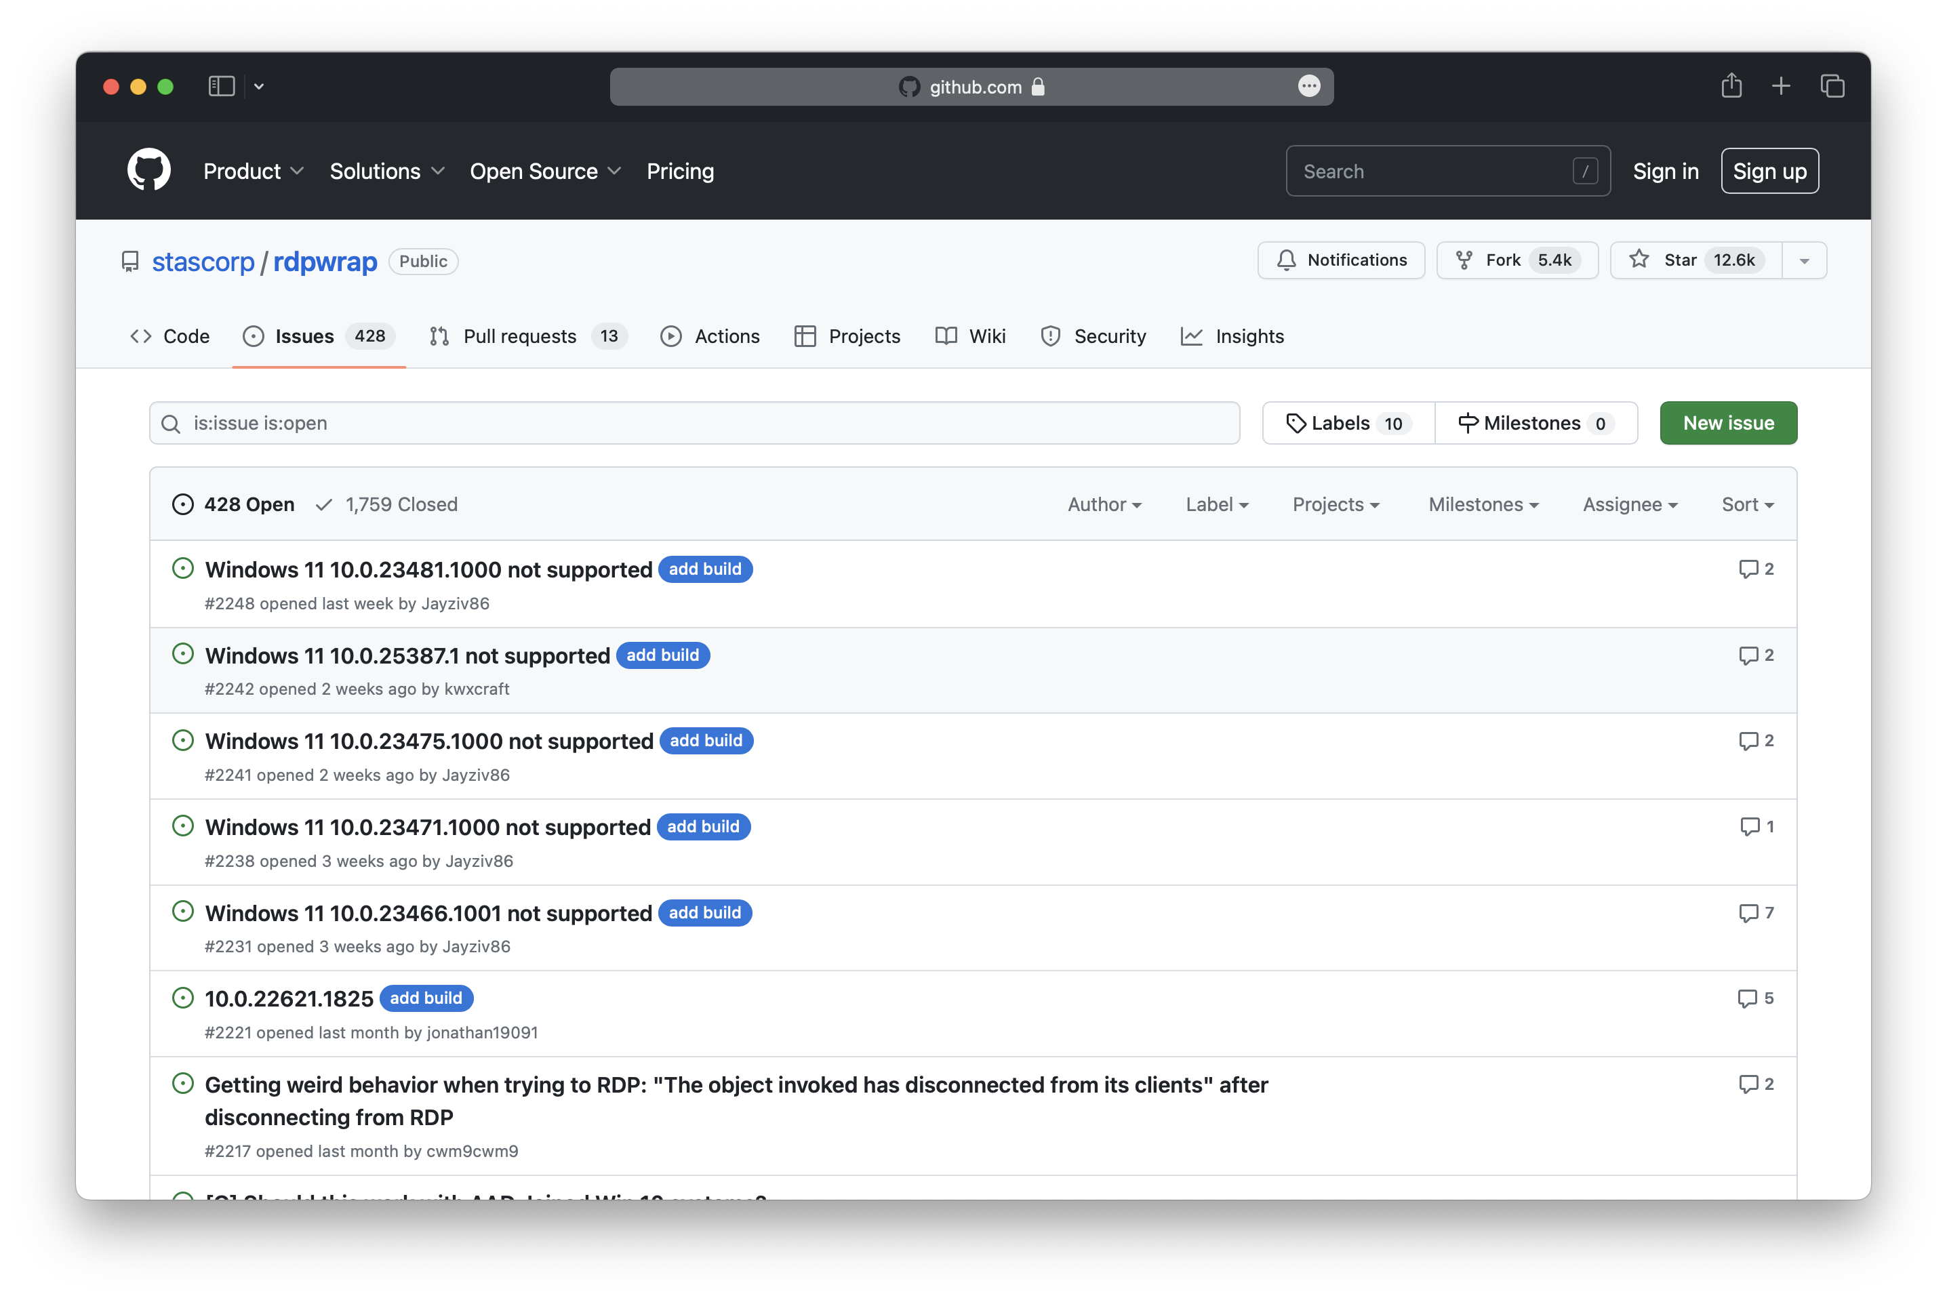1947x1300 pixels.
Task: Switch to the Actions tab
Action: [710, 337]
